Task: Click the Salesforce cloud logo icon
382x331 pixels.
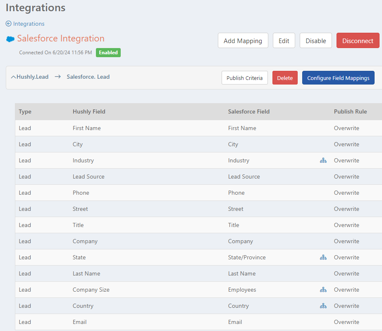Action: coord(10,39)
